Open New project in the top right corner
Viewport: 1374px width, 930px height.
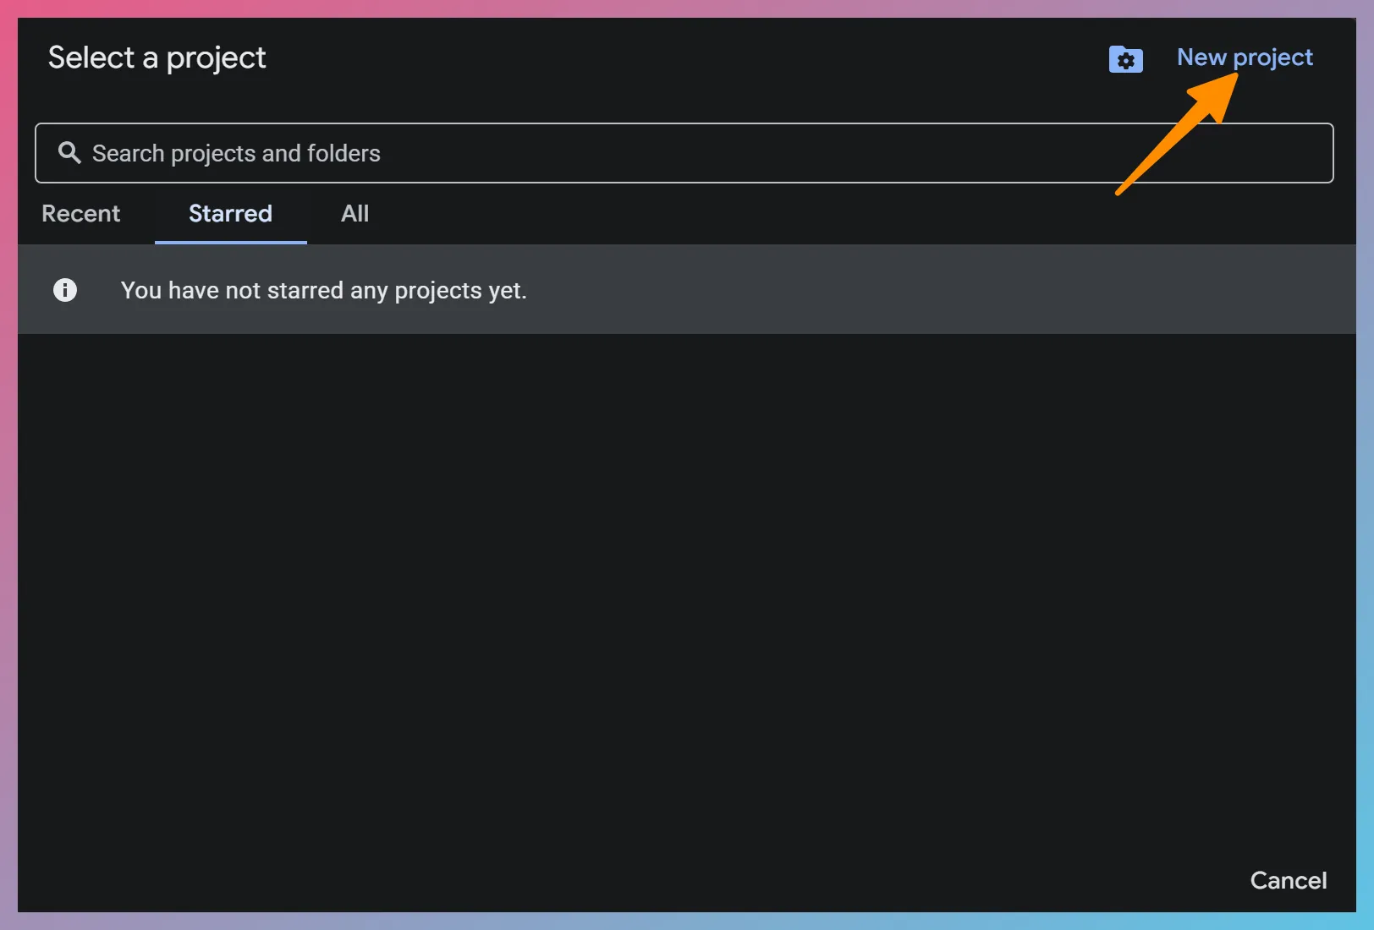[1245, 57]
